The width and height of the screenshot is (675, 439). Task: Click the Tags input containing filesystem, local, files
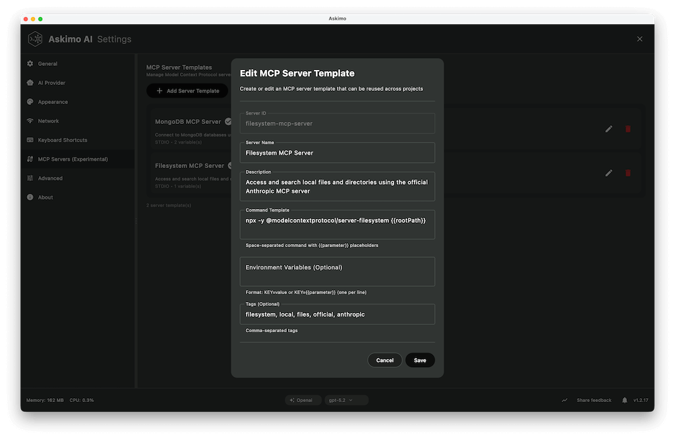pyautogui.click(x=337, y=314)
